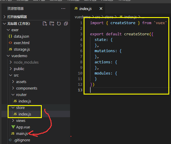Click vuedemo in the breadcrumb path
Viewport: 171px width, 144px height.
82,17
